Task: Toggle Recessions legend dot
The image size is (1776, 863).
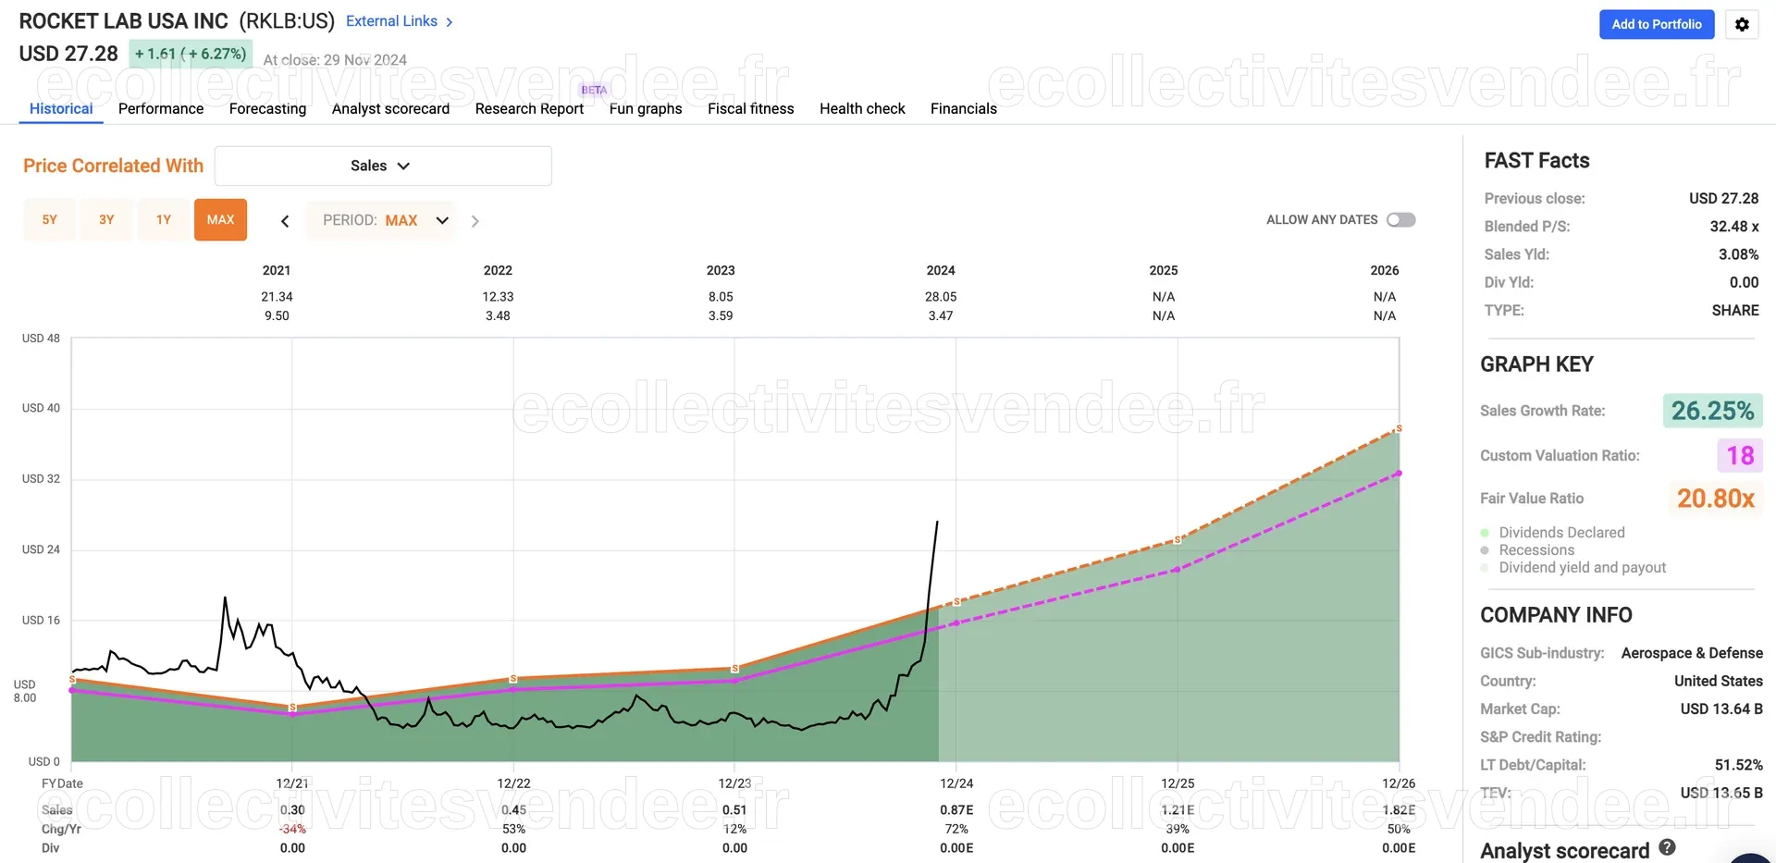Action: coord(1485,550)
